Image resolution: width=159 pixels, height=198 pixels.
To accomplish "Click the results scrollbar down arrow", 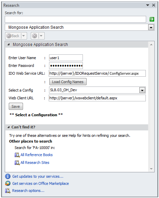I will tap(151, 169).
